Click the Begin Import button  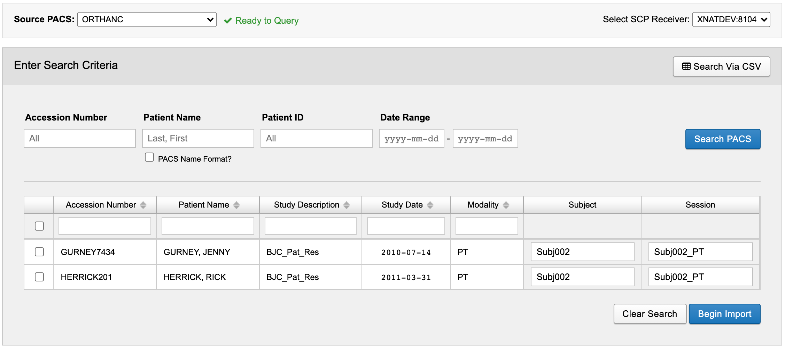coord(724,314)
